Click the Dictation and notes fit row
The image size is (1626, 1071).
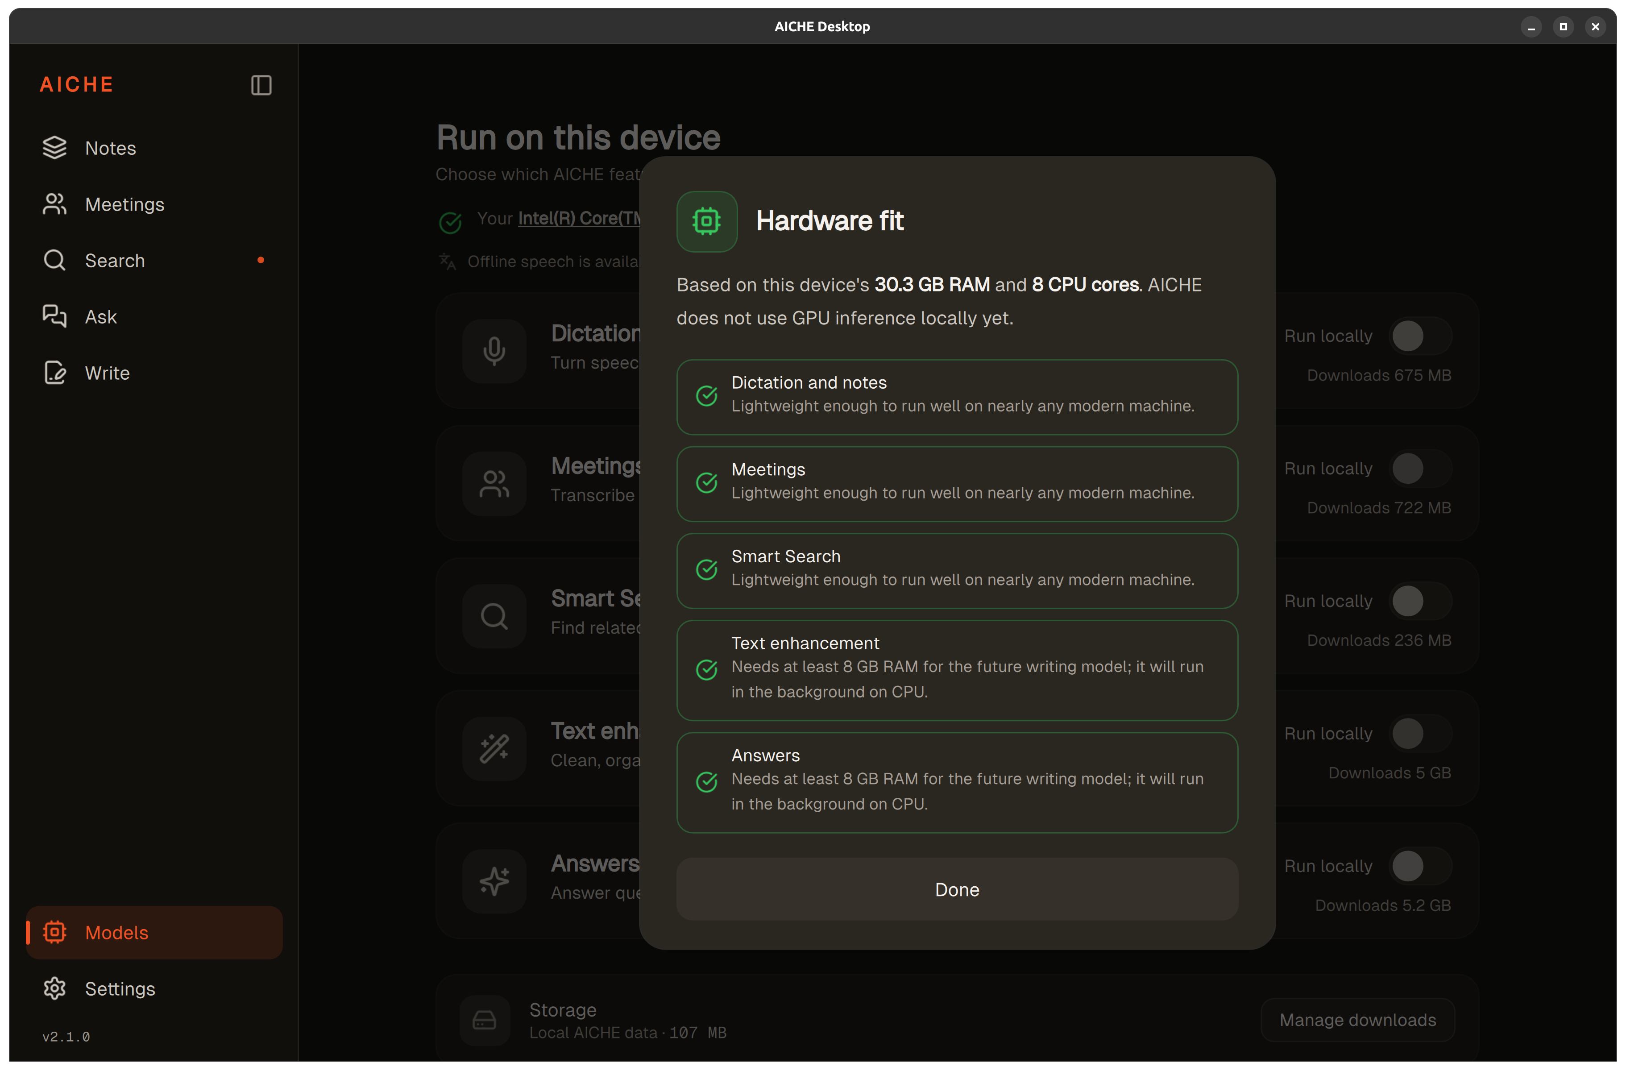click(x=957, y=397)
